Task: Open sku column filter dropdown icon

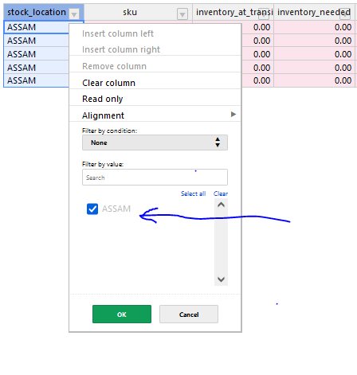Action: pyautogui.click(x=182, y=14)
